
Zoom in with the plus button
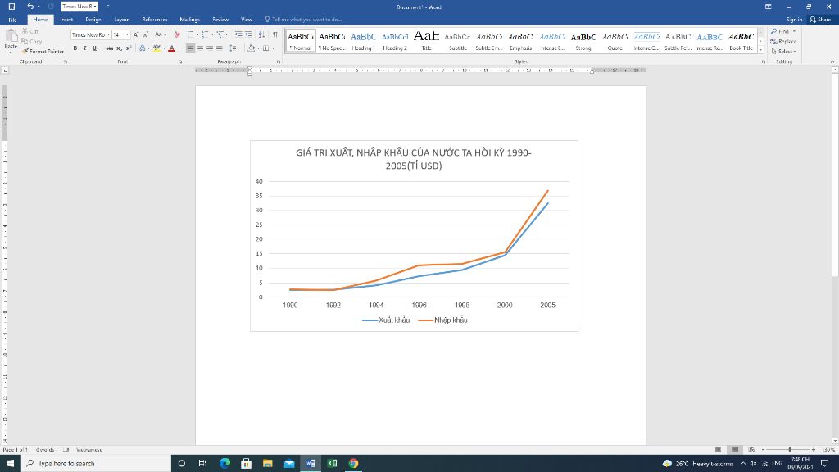[x=814, y=450]
